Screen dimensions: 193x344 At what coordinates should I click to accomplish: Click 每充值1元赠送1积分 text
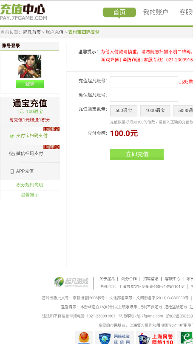[x=30, y=120]
